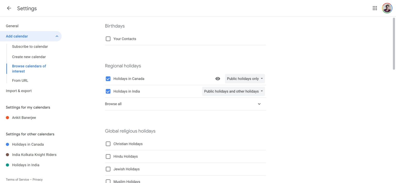Viewport: 396px width, 183px height.
Task: Open the General settings section
Action: point(12,26)
